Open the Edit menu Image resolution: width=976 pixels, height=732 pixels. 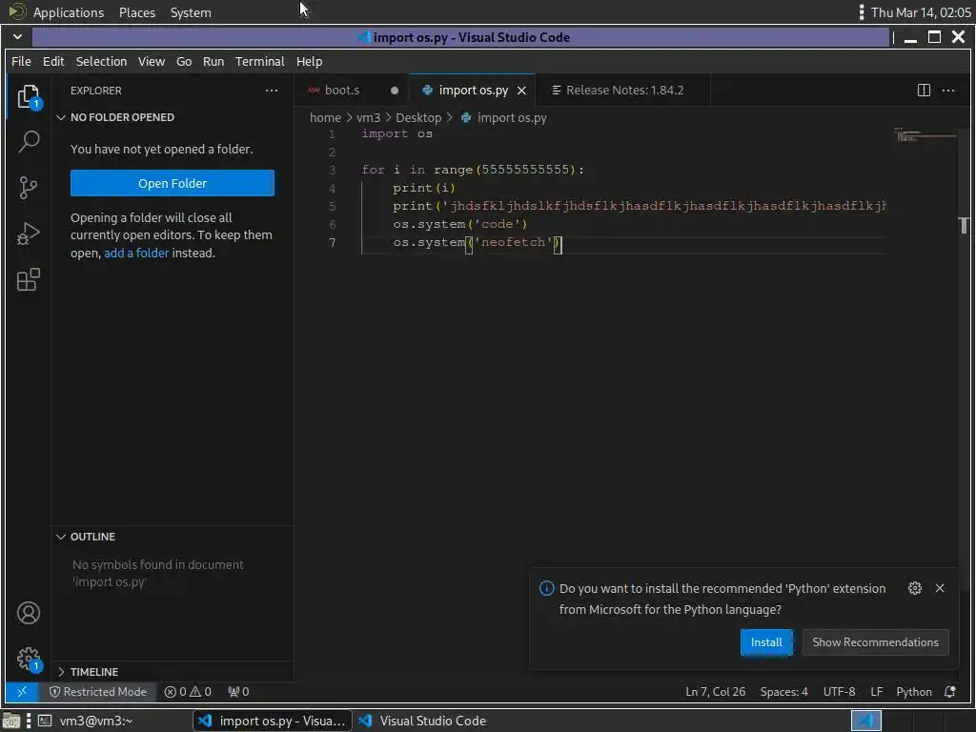(x=53, y=61)
